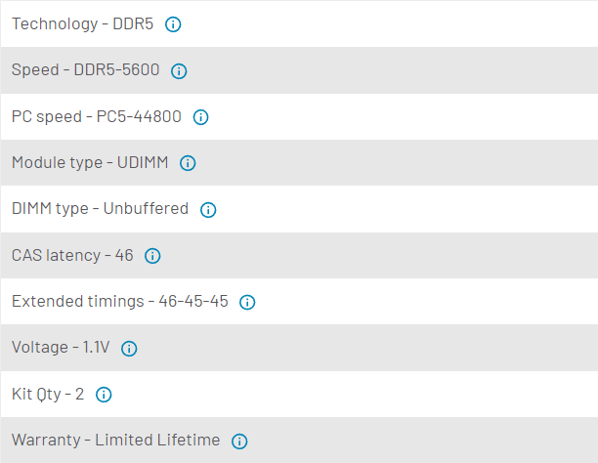
Task: Click the Kit Qty - 2 text
Action: [x=48, y=394]
